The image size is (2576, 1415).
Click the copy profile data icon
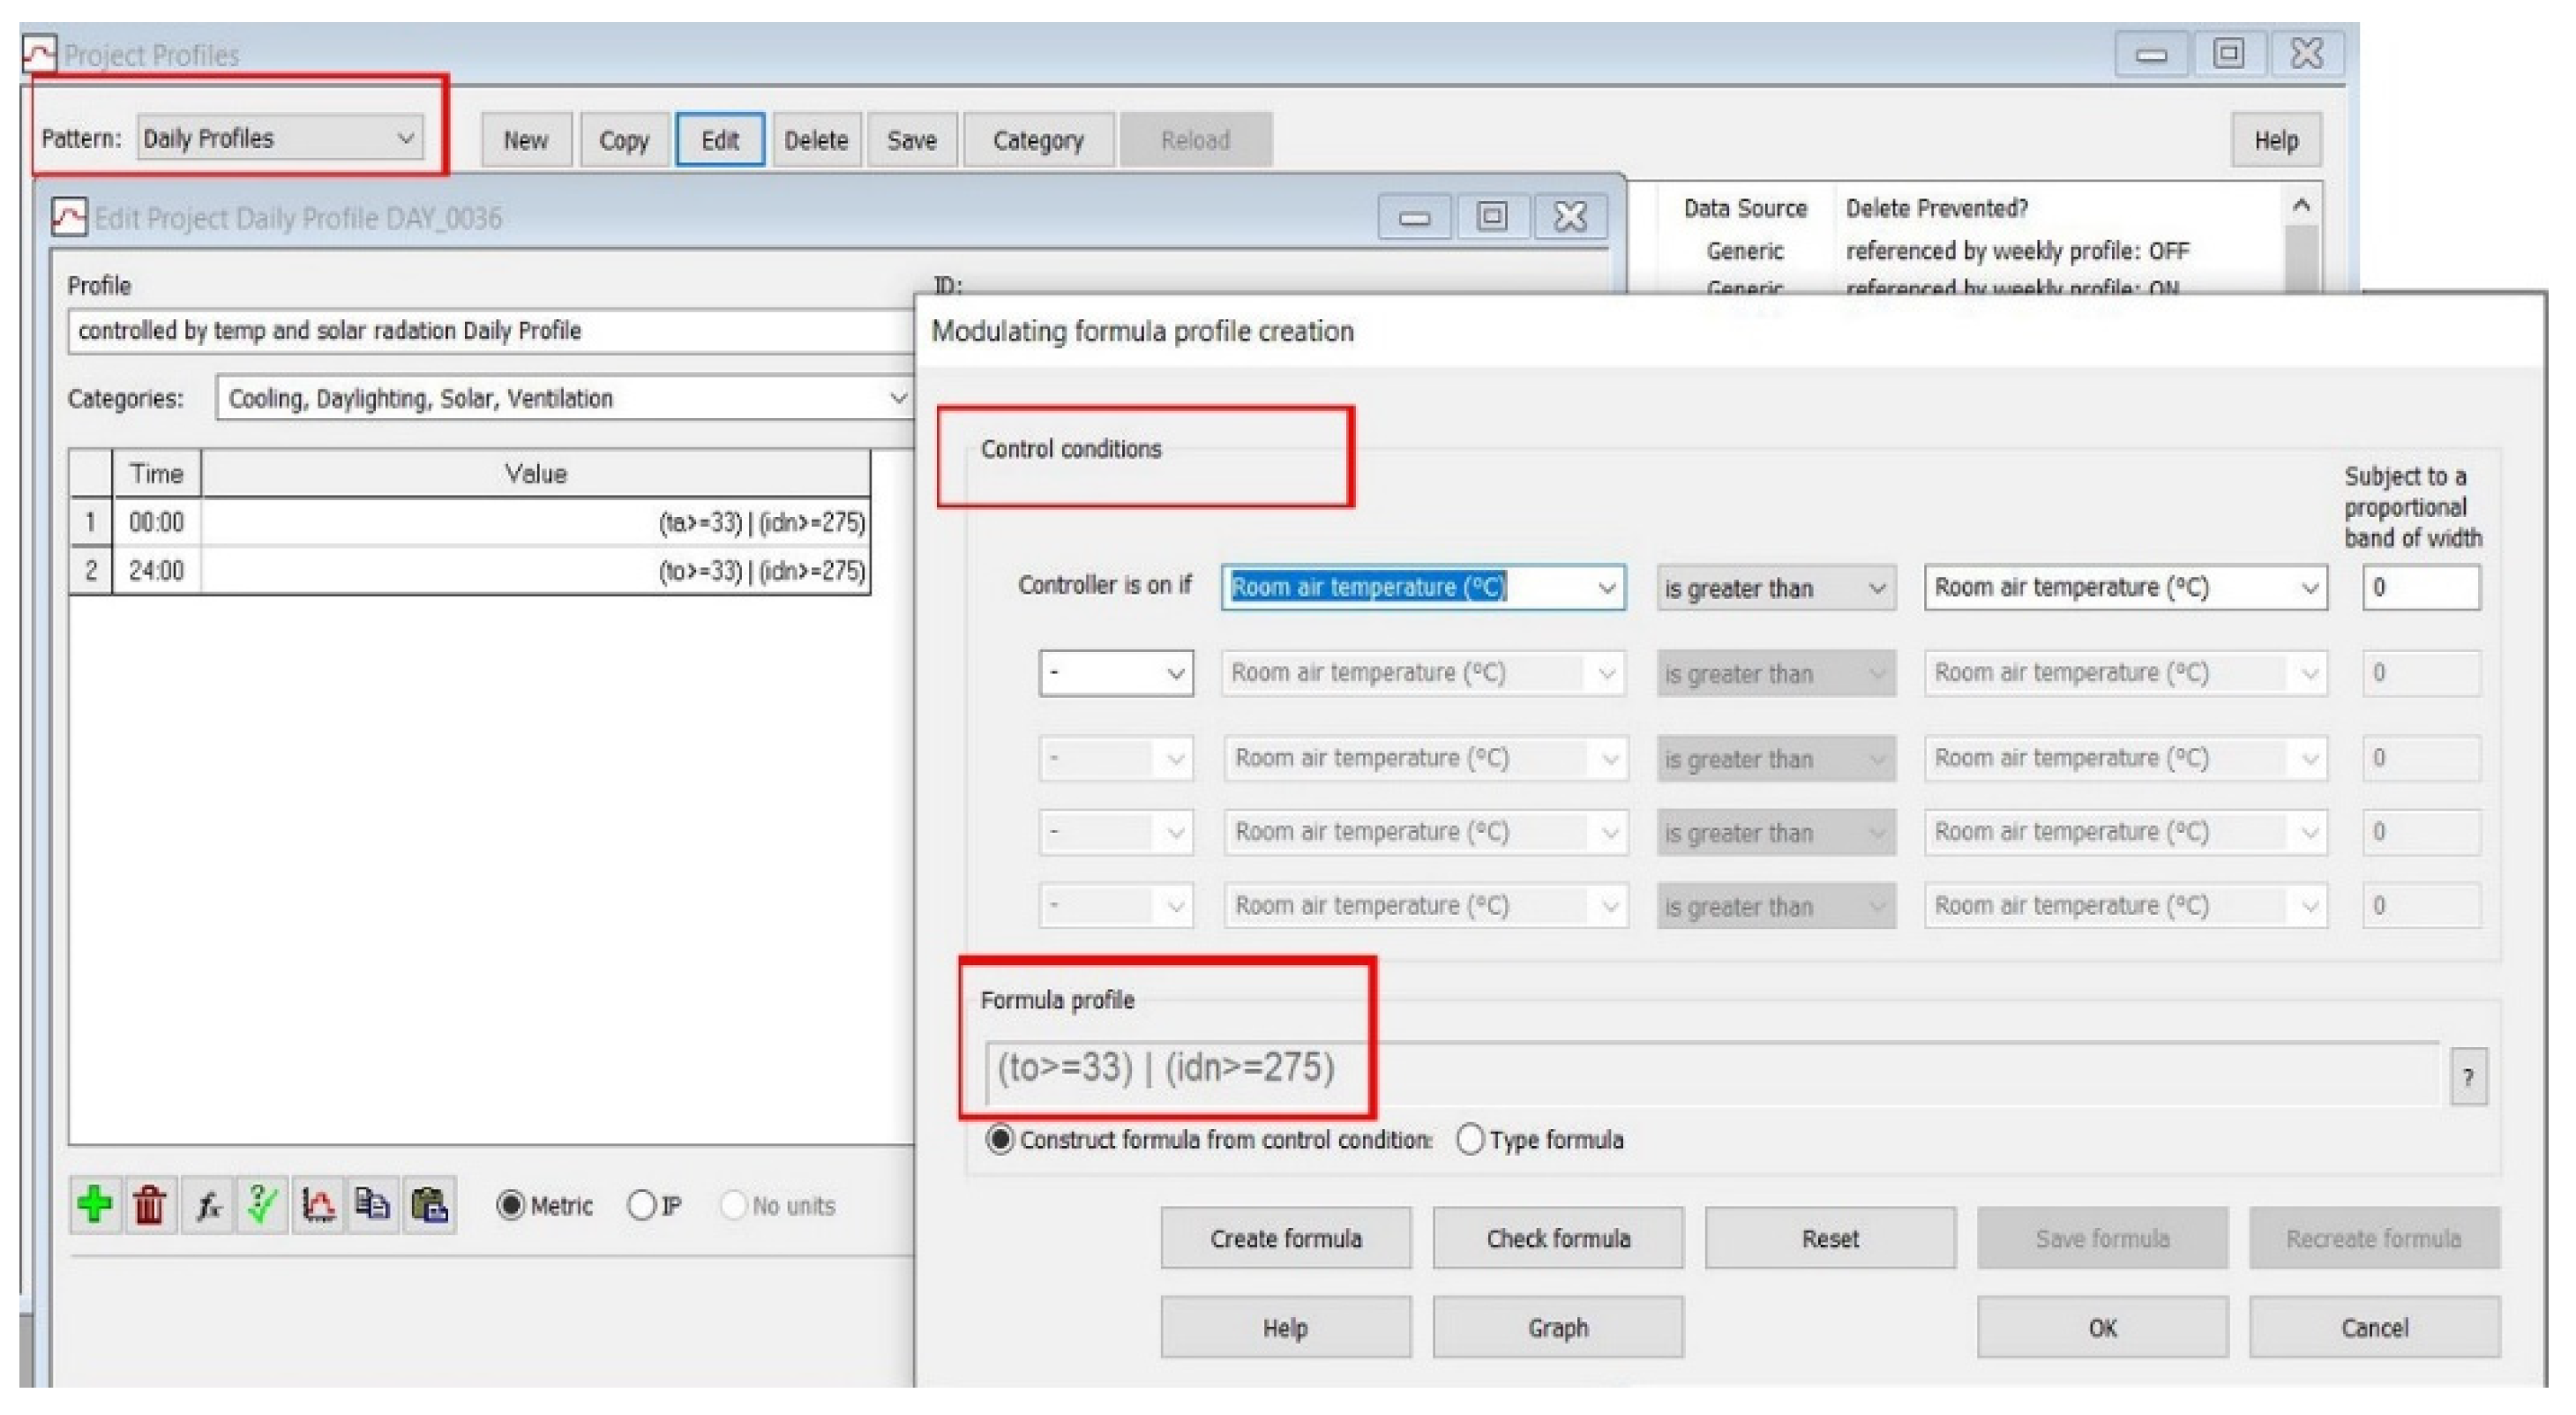pos(373,1204)
